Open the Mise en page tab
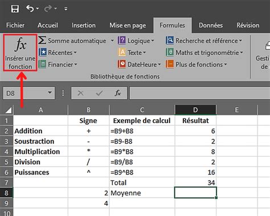Viewport: 270px width, 216px height. (x=128, y=26)
